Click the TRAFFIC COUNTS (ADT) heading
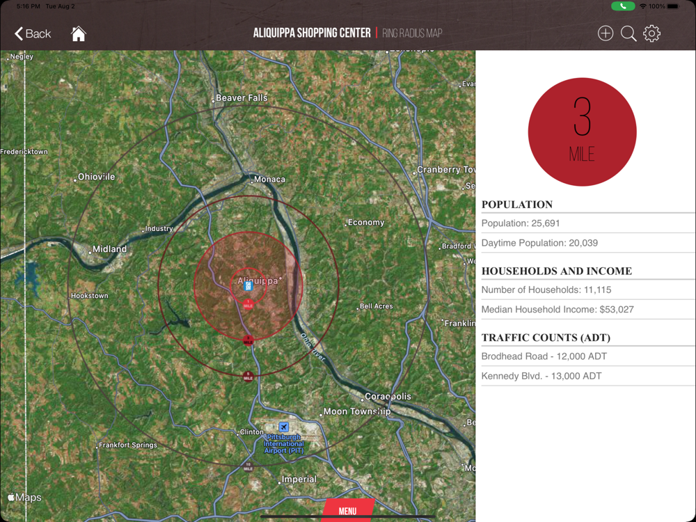This screenshot has width=696, height=522. pyautogui.click(x=546, y=338)
